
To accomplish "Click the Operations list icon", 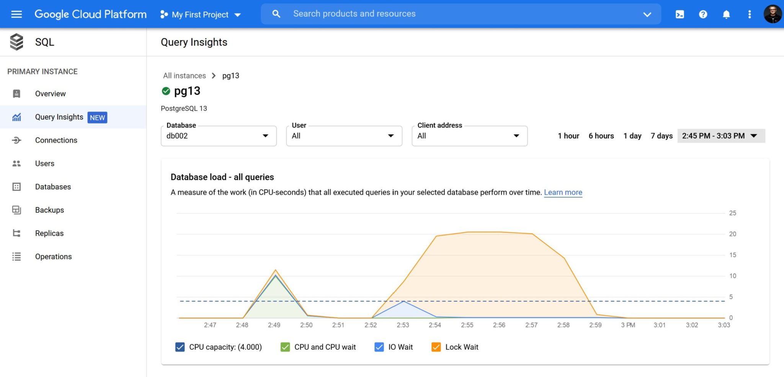I will (16, 257).
